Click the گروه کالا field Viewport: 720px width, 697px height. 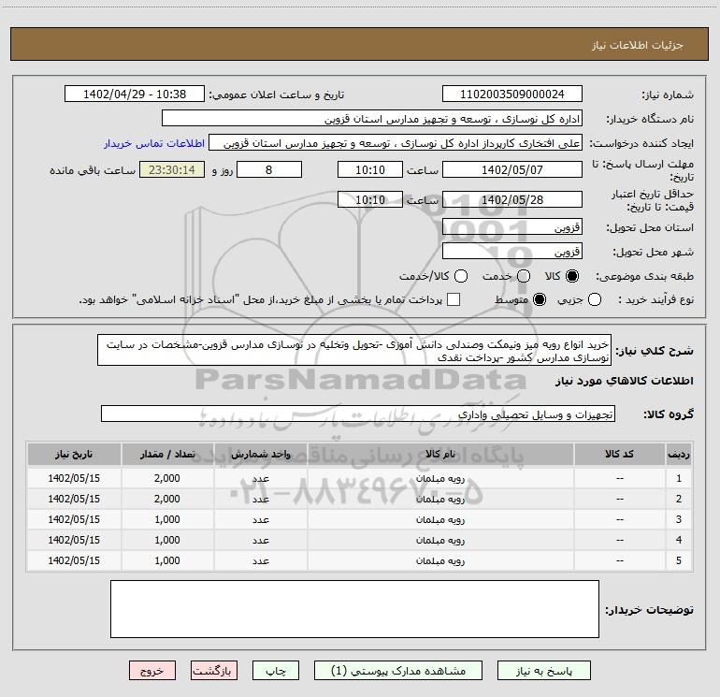[x=358, y=414]
